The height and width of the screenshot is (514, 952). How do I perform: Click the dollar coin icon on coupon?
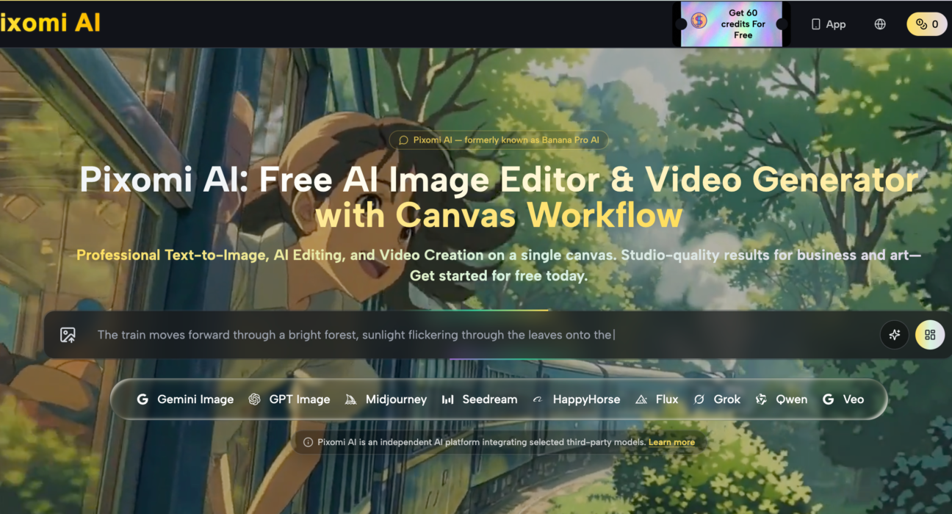[699, 21]
